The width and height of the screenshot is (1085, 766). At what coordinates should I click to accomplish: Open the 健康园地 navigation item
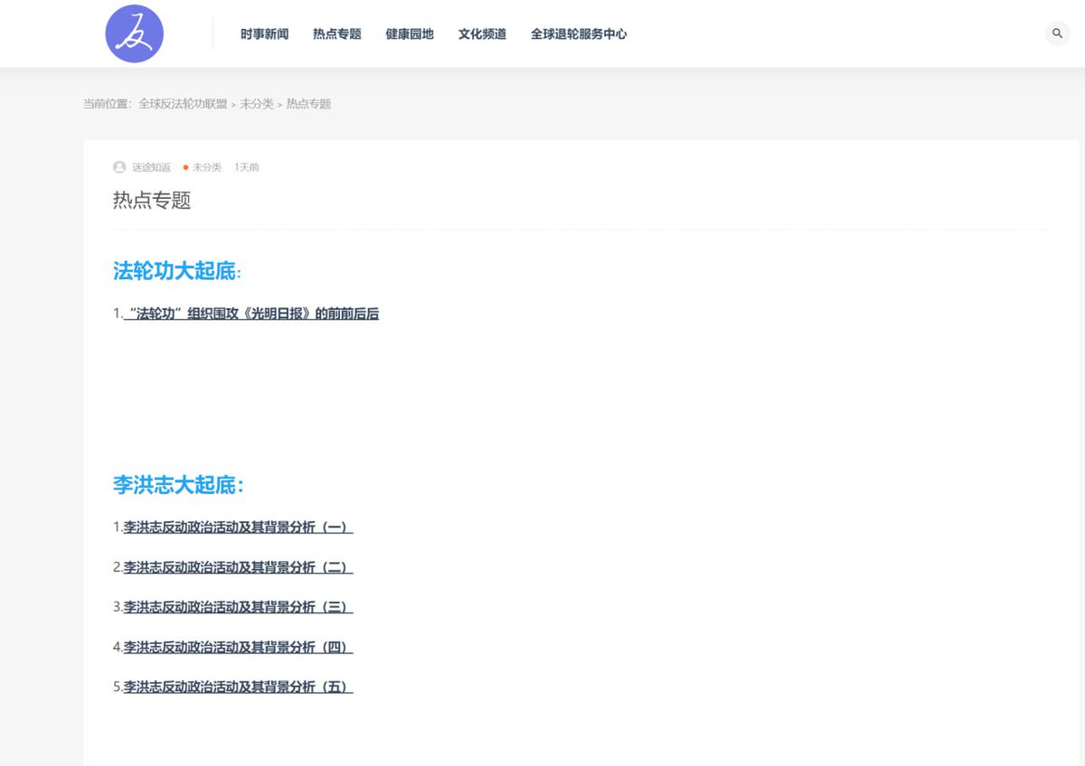410,34
